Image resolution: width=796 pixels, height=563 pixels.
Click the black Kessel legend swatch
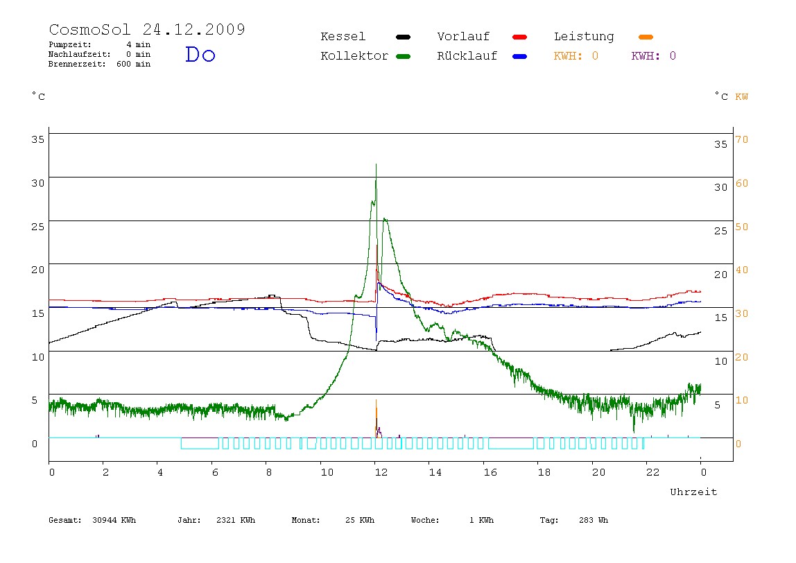403,37
